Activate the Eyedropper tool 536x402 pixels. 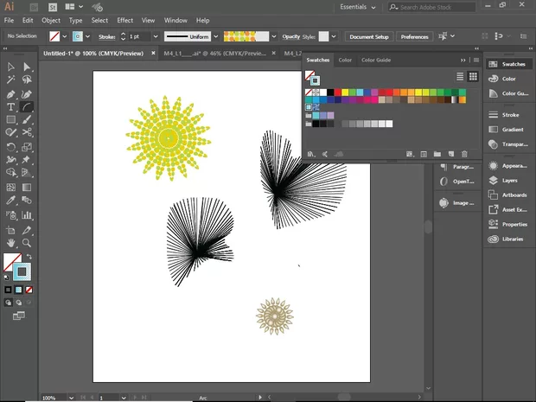[11, 201]
